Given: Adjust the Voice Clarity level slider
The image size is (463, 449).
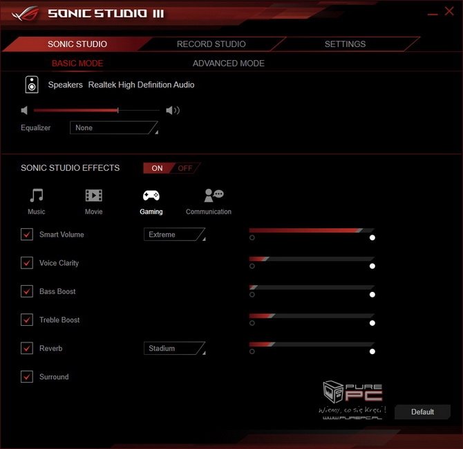Looking at the screenshot, I should click(x=312, y=259).
